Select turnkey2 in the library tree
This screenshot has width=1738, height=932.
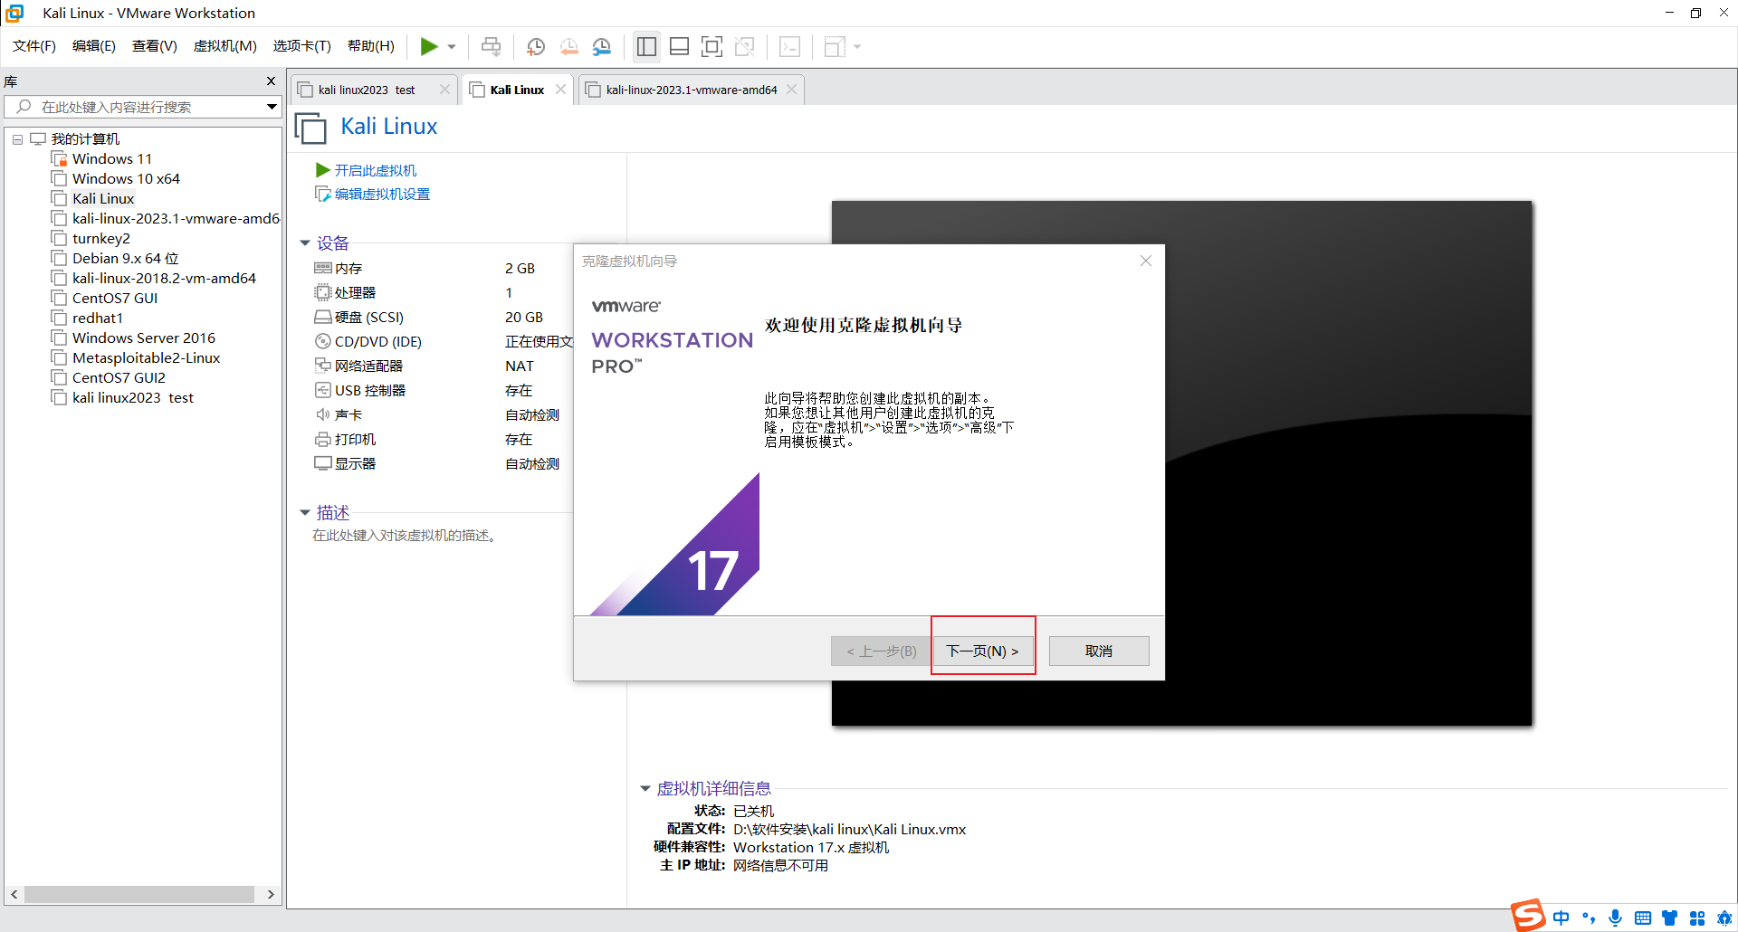pos(101,239)
